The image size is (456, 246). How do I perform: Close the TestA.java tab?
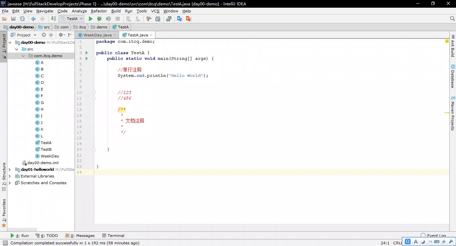151,35
